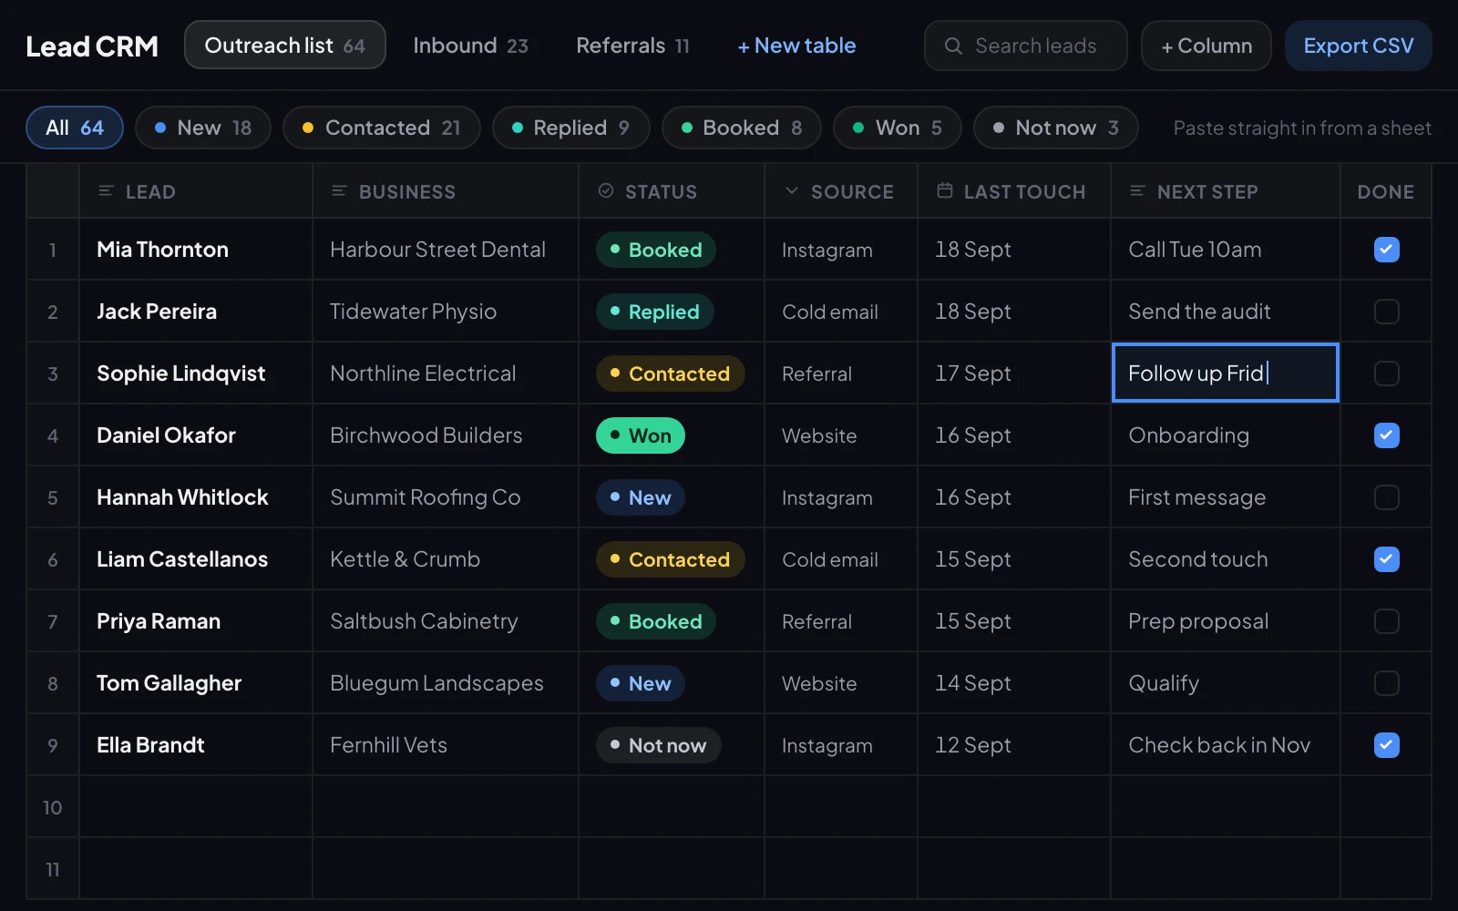The image size is (1458, 911).
Task: Uncheck Done for Mia Thornton
Action: point(1386,250)
